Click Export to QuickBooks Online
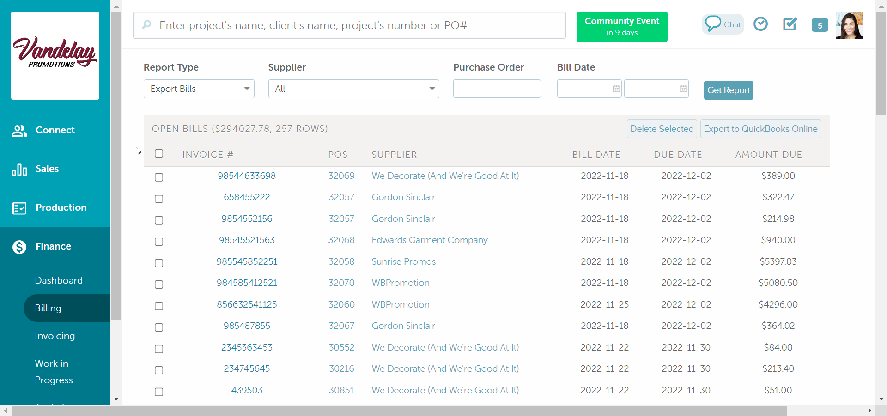 pyautogui.click(x=760, y=129)
